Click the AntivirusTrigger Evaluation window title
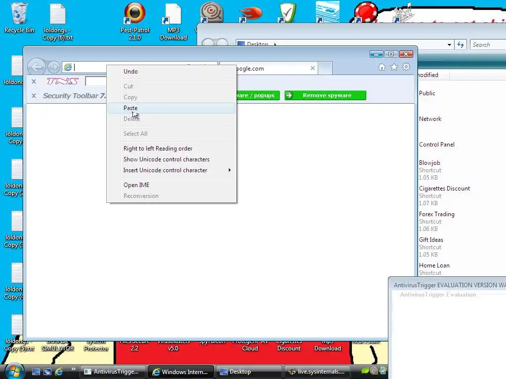 450,285
